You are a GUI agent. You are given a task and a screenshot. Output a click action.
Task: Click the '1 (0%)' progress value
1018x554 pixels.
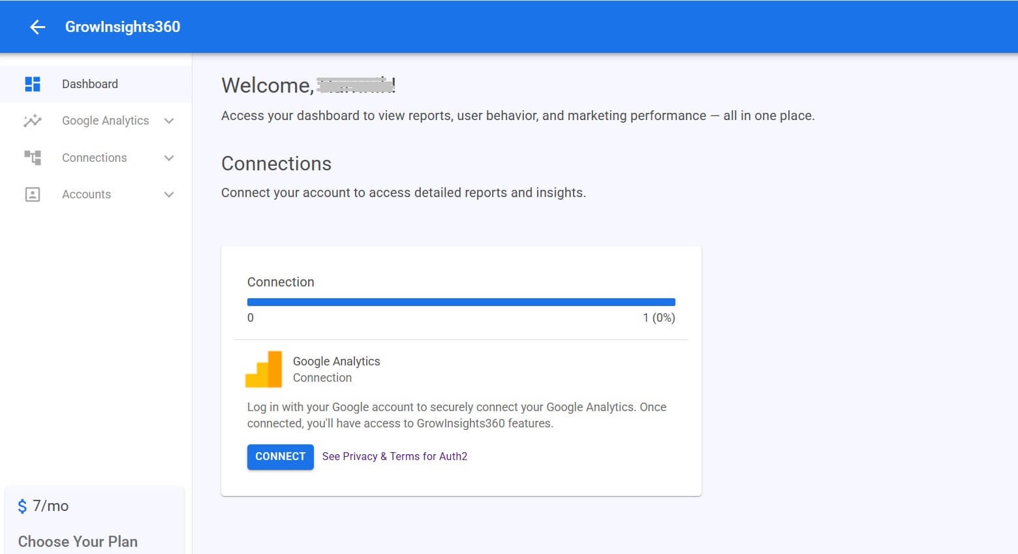point(659,318)
